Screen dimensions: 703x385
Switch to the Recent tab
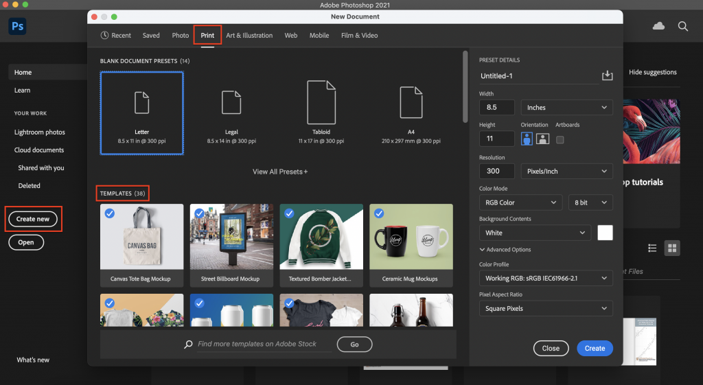point(115,36)
